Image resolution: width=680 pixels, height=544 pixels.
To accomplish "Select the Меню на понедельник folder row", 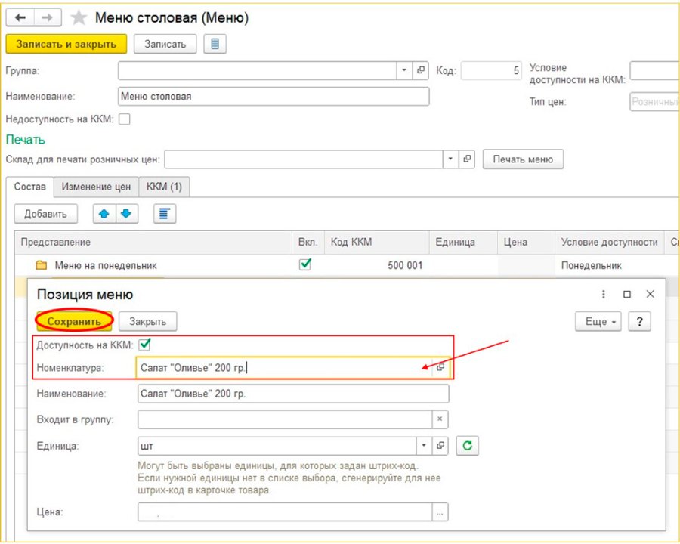I will point(346,265).
